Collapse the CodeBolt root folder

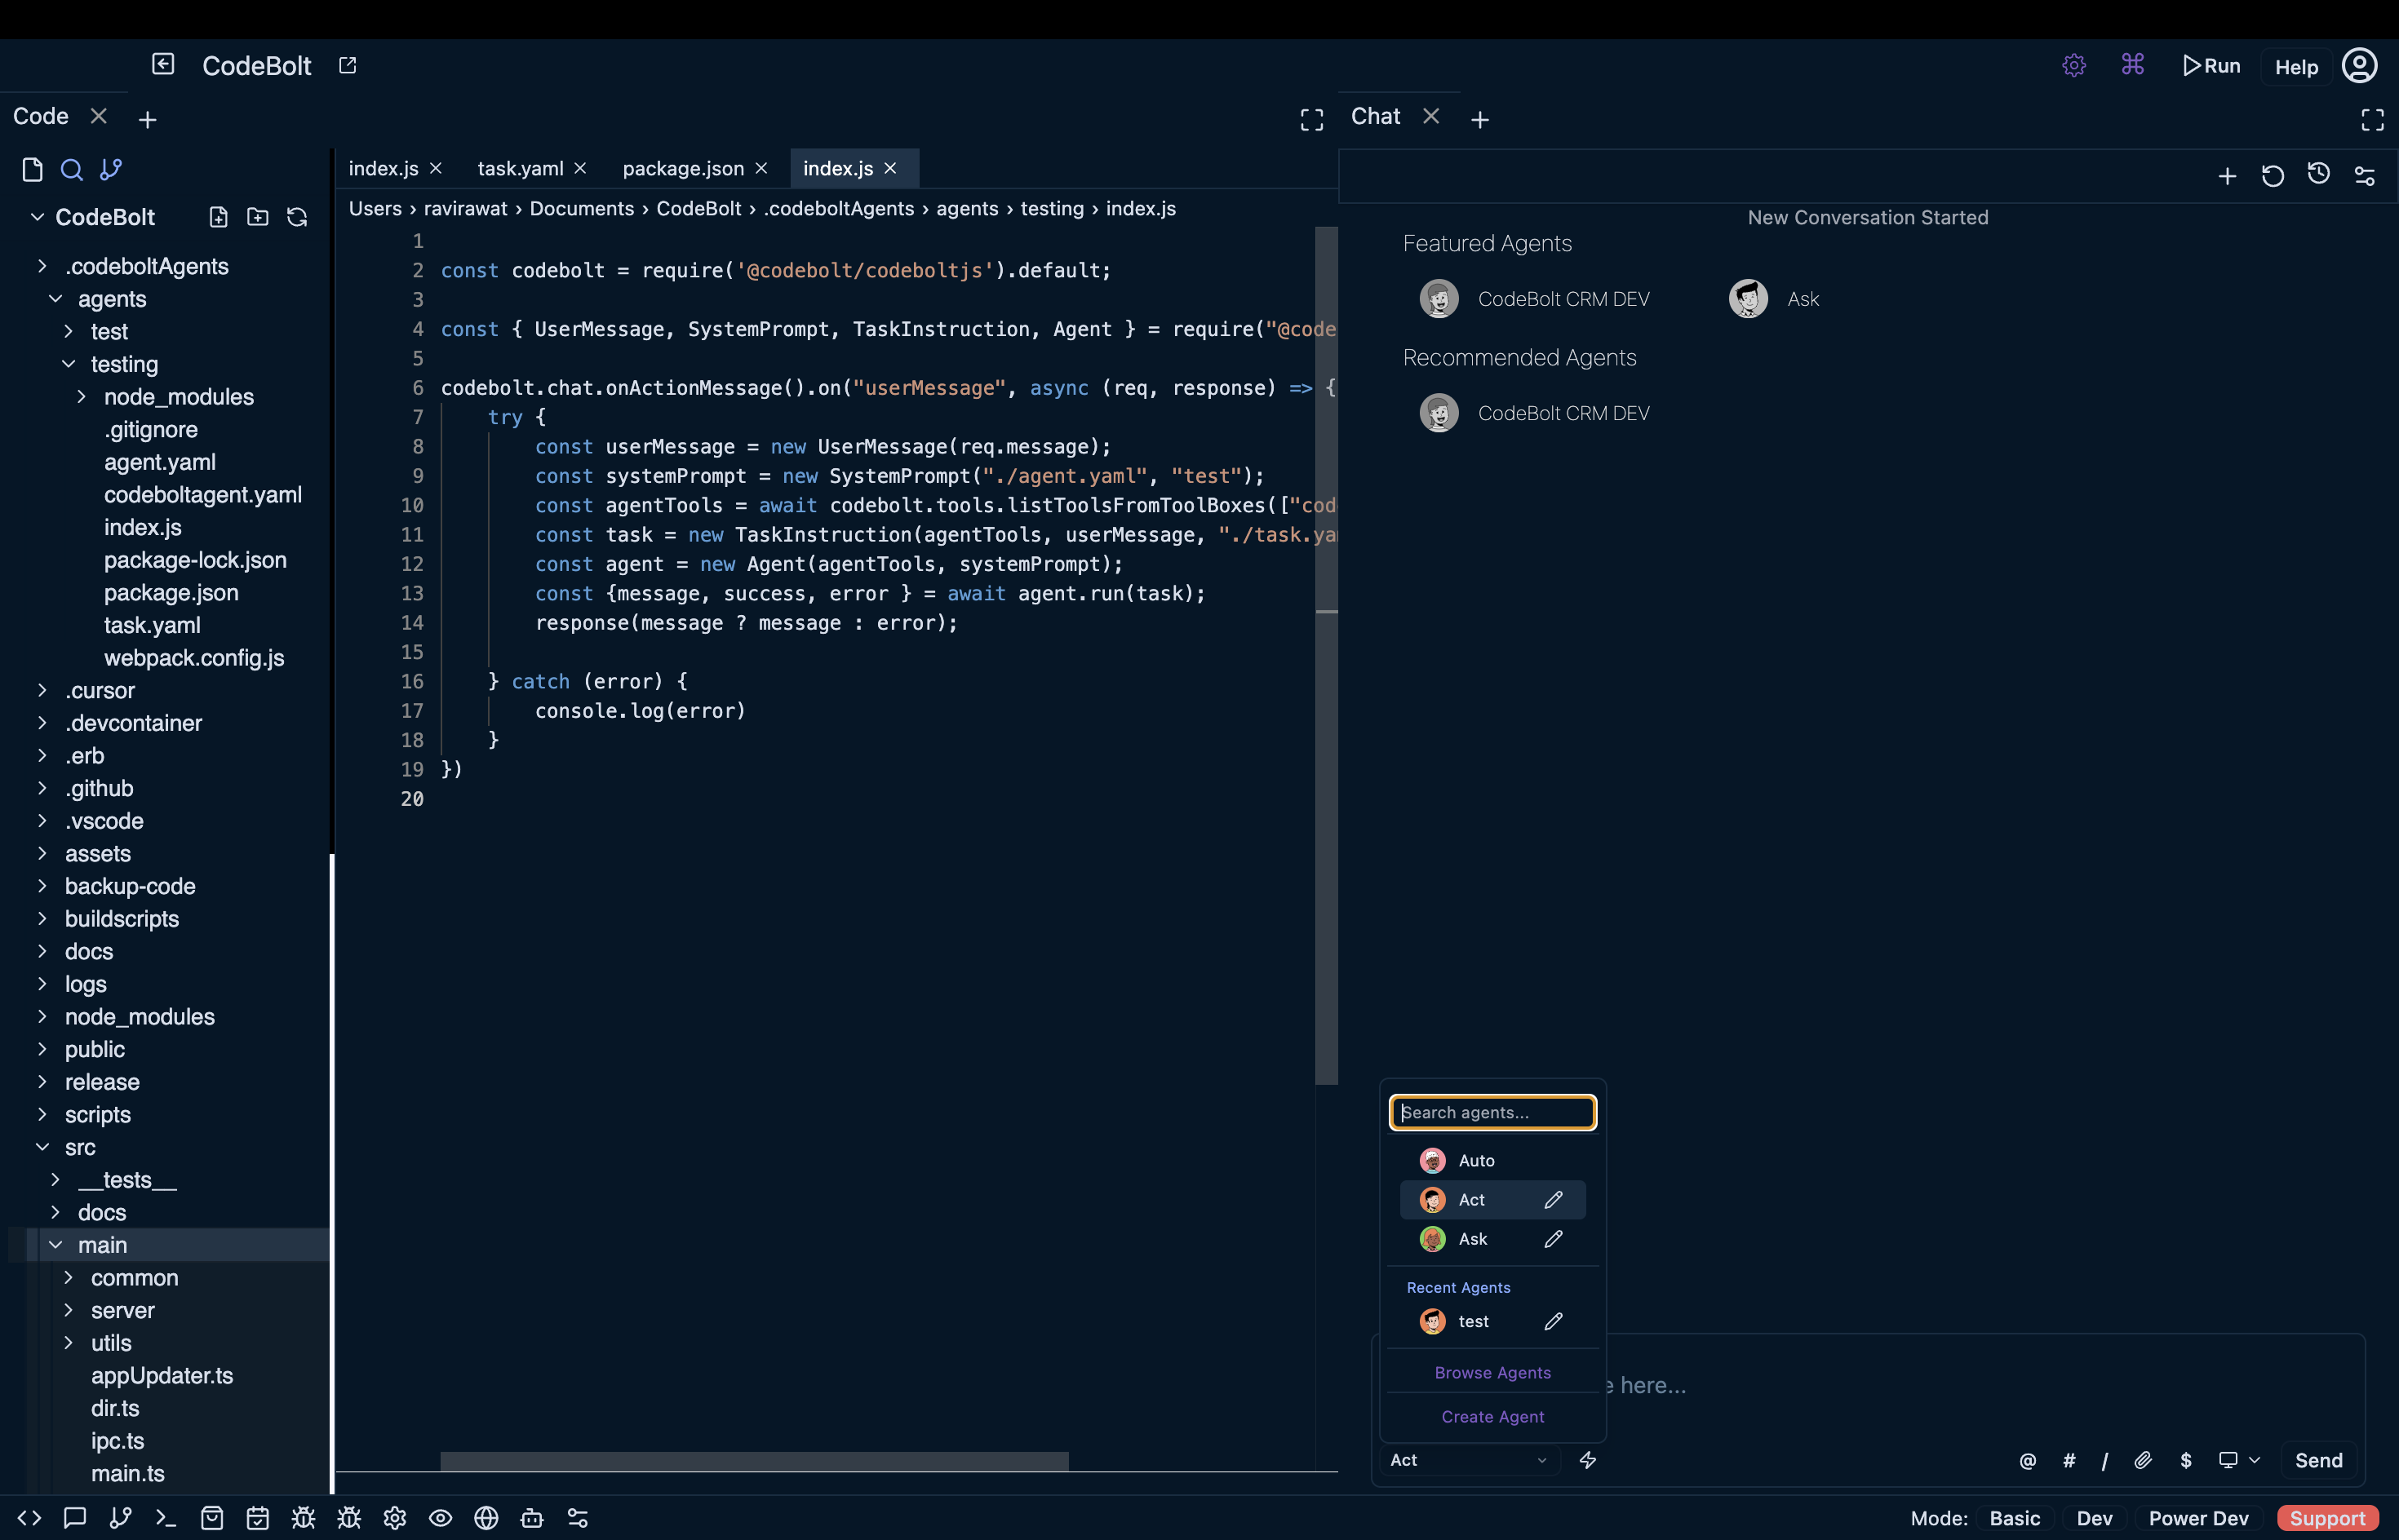point(37,217)
